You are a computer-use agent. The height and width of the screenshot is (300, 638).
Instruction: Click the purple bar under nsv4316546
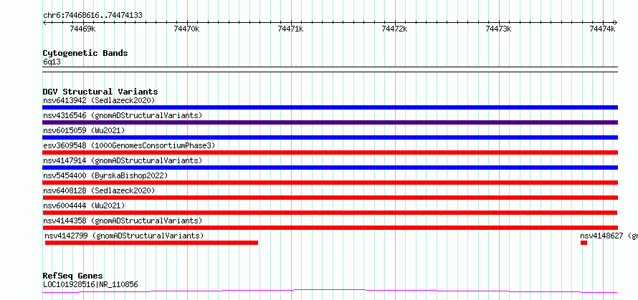coord(330,122)
